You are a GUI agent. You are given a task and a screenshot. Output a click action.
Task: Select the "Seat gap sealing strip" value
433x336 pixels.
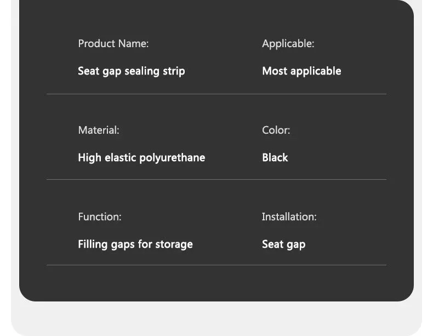(132, 71)
